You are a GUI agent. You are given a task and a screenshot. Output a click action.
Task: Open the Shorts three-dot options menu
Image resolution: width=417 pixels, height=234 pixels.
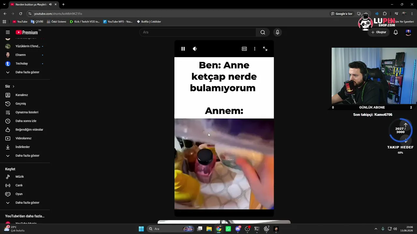255,49
